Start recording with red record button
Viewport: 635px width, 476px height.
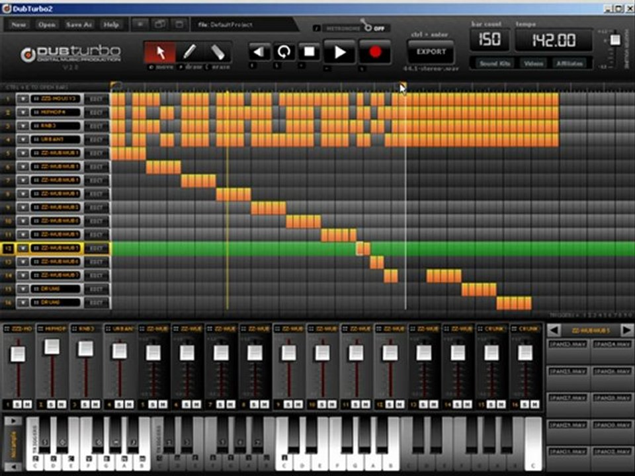(375, 52)
